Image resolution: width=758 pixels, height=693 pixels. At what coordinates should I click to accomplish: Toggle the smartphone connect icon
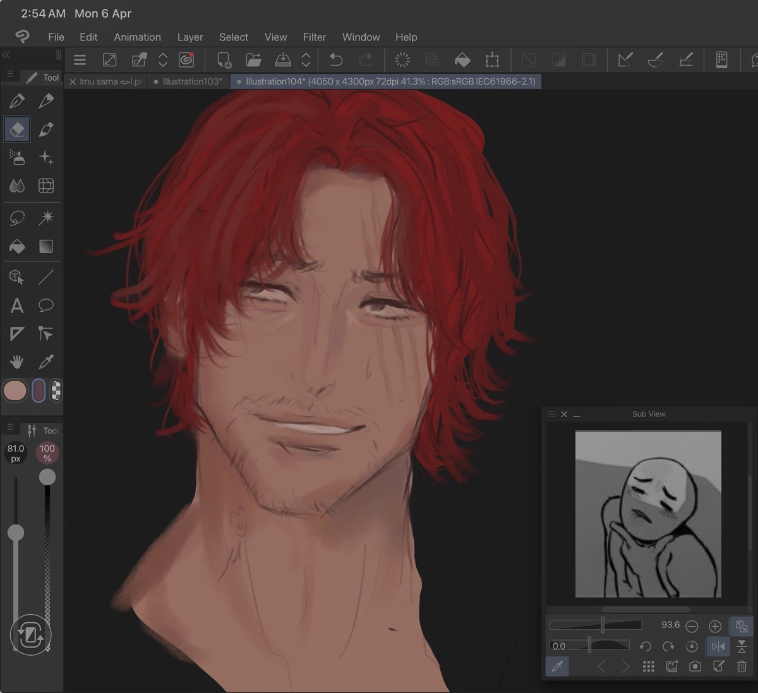pyautogui.click(x=721, y=60)
